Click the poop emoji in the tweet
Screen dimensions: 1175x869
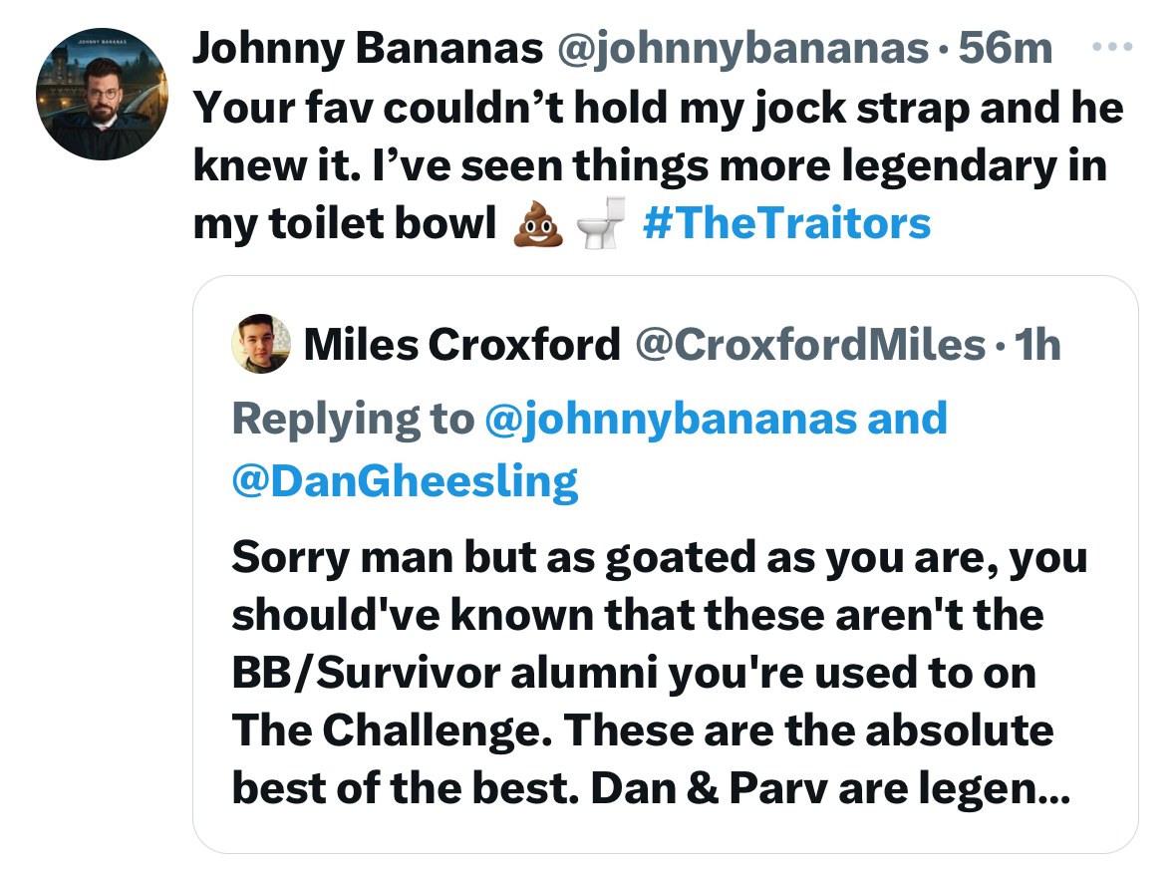tap(538, 223)
